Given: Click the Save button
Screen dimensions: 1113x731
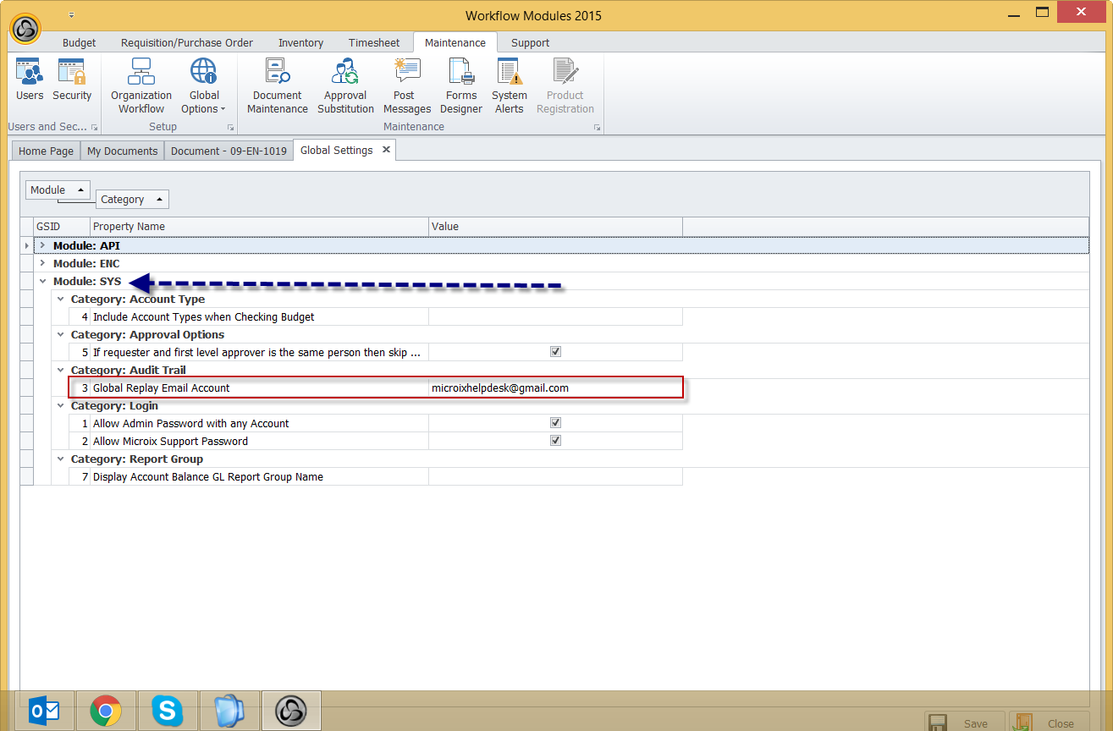Looking at the screenshot, I should point(964,723).
